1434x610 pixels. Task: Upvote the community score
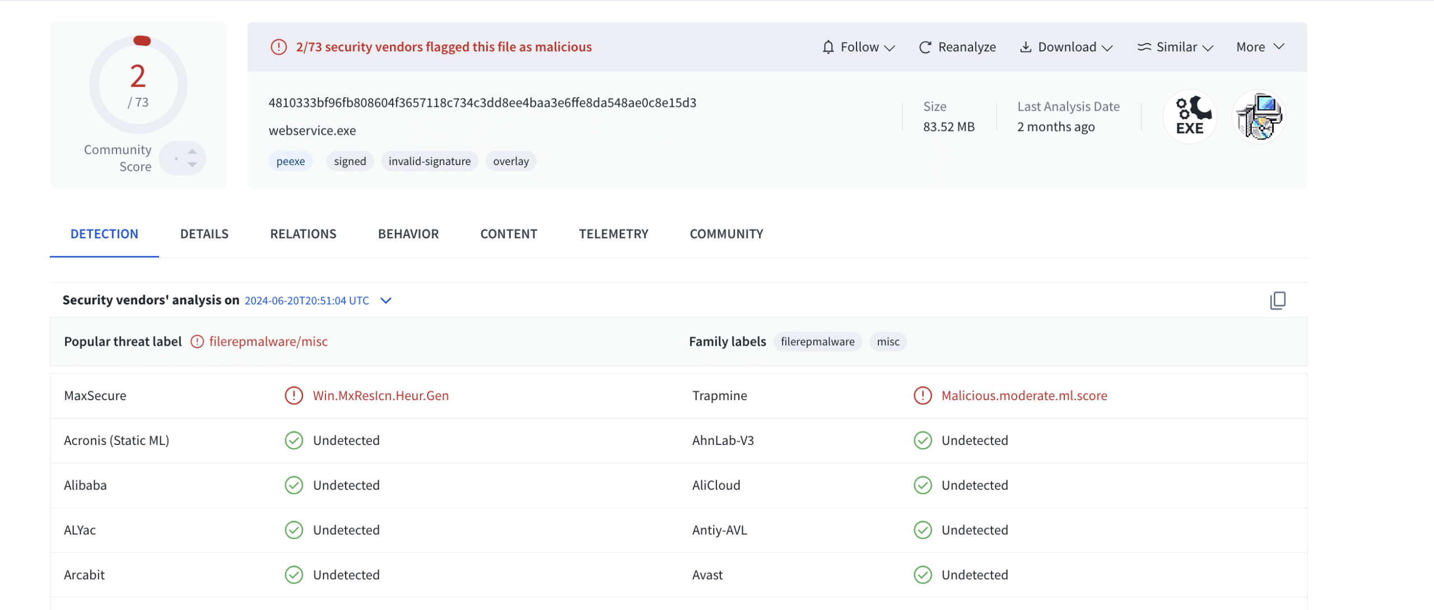pyautogui.click(x=192, y=151)
